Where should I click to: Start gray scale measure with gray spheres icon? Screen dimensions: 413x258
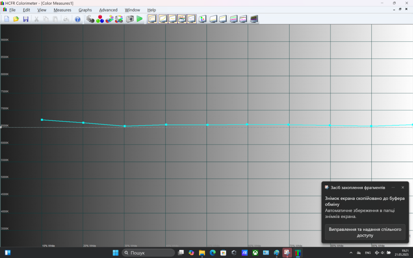coord(90,19)
